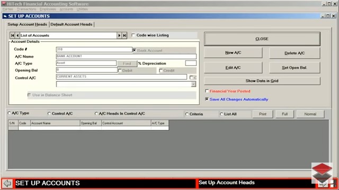This screenshot has height=190, width=339.
Task: Click the Code # input field
Action: point(94,50)
